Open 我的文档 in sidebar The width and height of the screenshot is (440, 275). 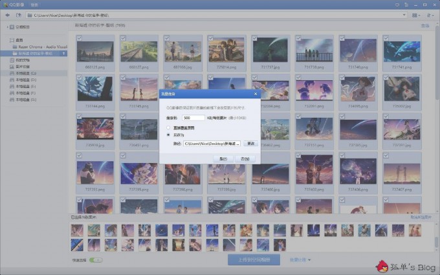[x=19, y=60]
